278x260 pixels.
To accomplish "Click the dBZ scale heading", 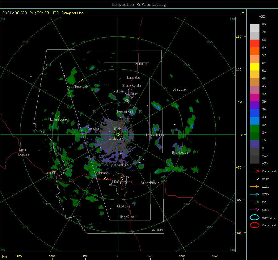I will point(262,17).
